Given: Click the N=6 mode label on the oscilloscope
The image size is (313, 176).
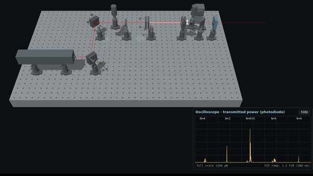Looking at the screenshot, I should pos(274,118).
